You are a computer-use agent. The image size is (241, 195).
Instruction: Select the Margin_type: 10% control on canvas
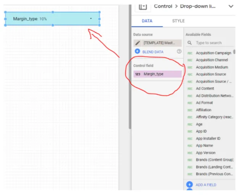(52, 19)
